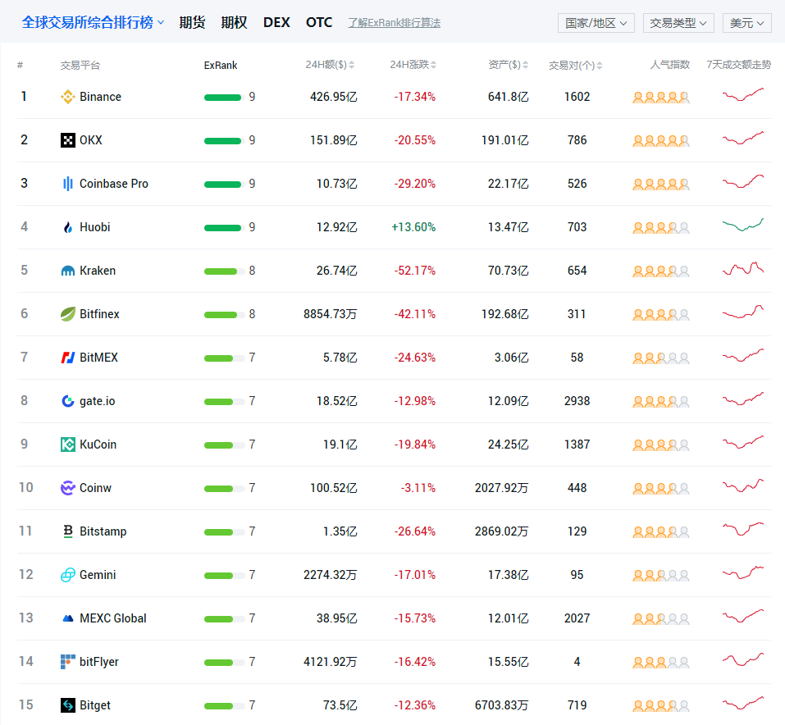Click Bitget popularity rating icons
Viewport: 785px width, 725px height.
coord(661,706)
